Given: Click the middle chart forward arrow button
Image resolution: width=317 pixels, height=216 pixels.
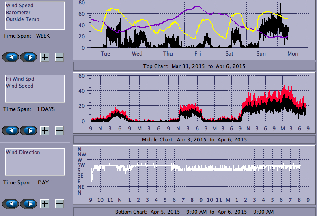Looking at the screenshot, I should (28, 130).
